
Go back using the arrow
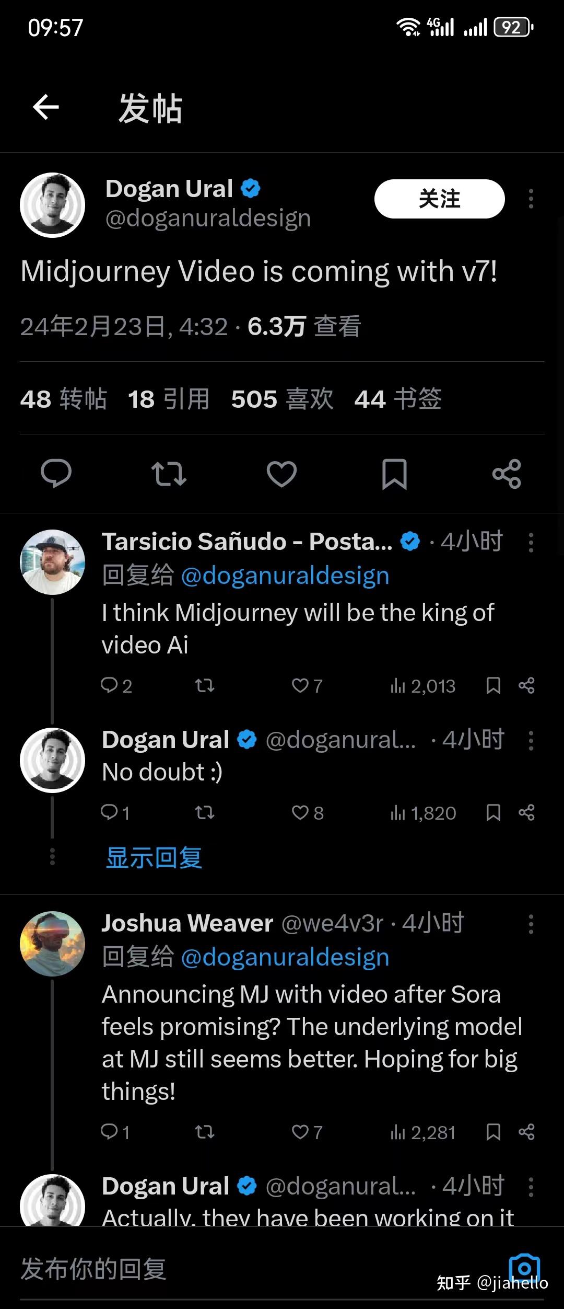point(45,108)
